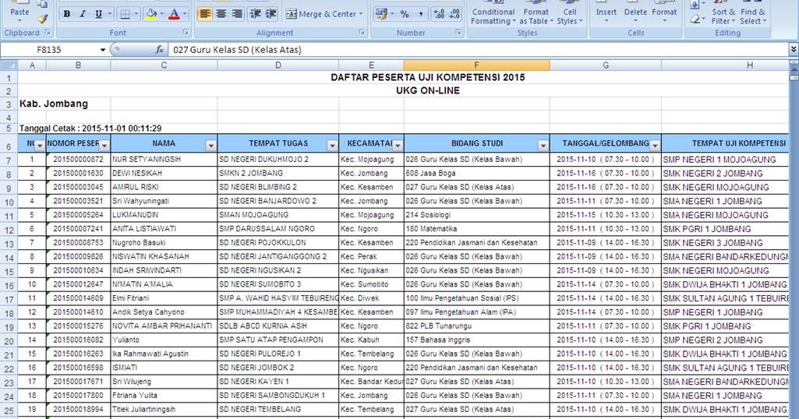Open the borders dropdown arrow
799x419 pixels.
(136, 14)
